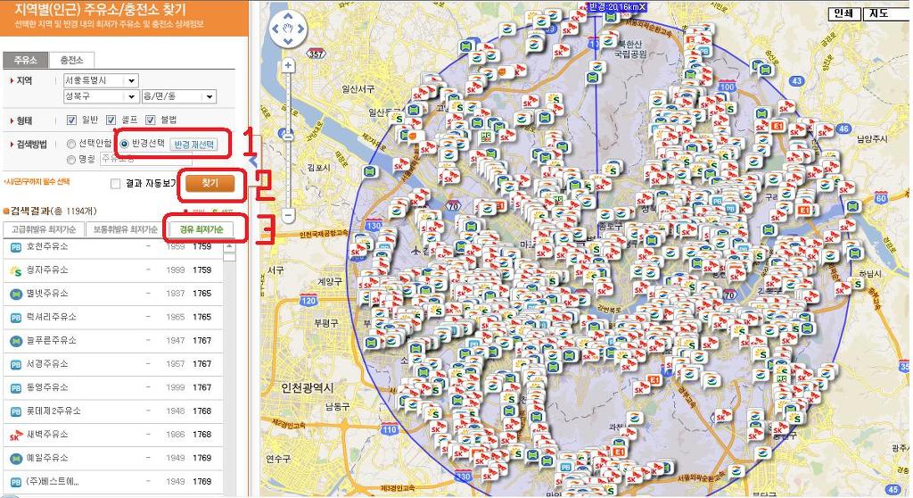Click the PB icon beside 동영주유소

coord(16,388)
